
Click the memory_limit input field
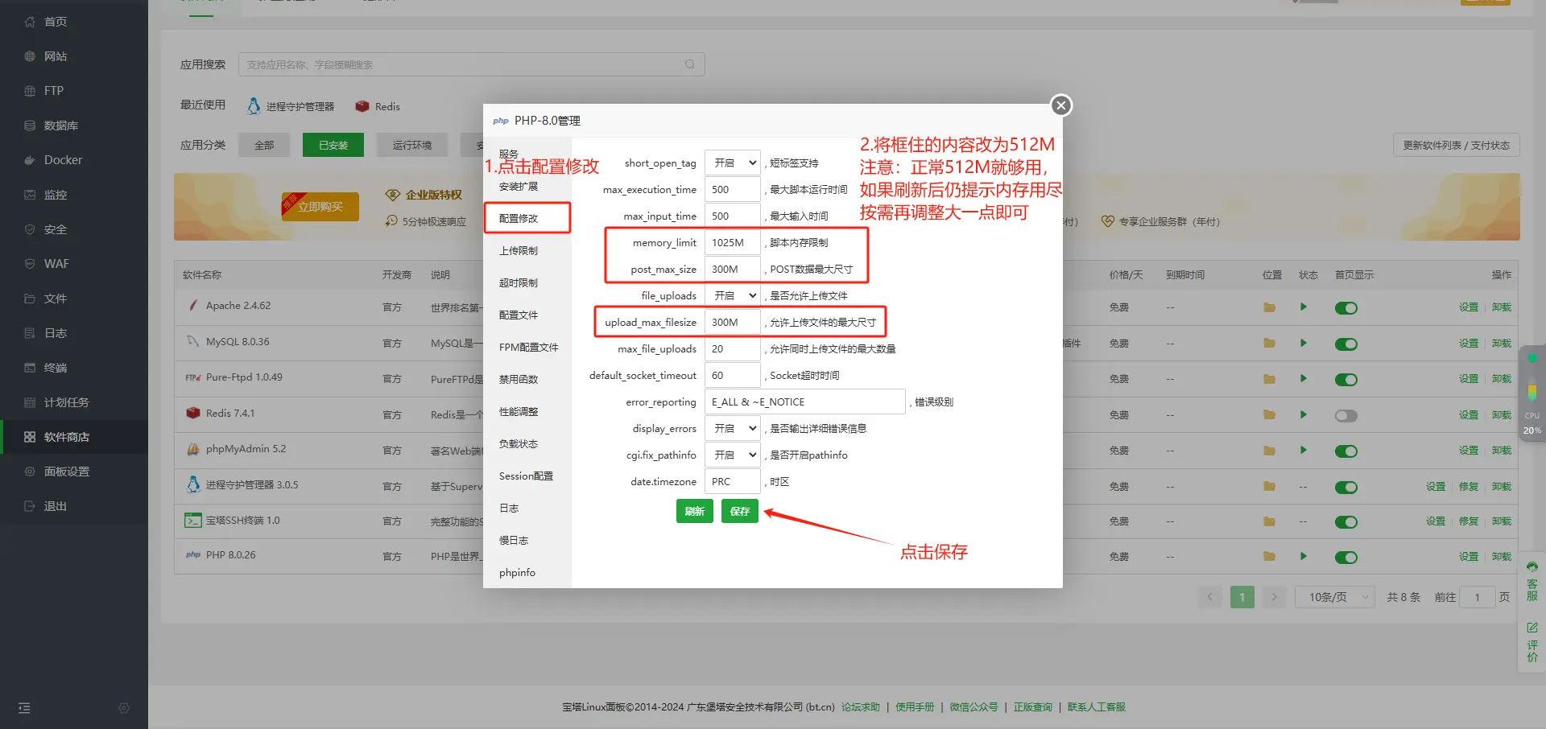732,243
